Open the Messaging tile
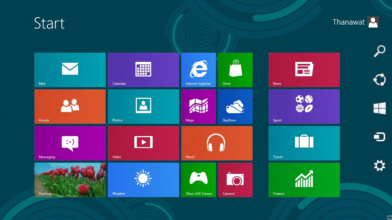Image resolution: width=392 pixels, height=220 pixels. point(70,143)
